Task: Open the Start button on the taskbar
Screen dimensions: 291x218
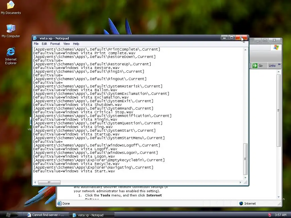Action: (9, 215)
